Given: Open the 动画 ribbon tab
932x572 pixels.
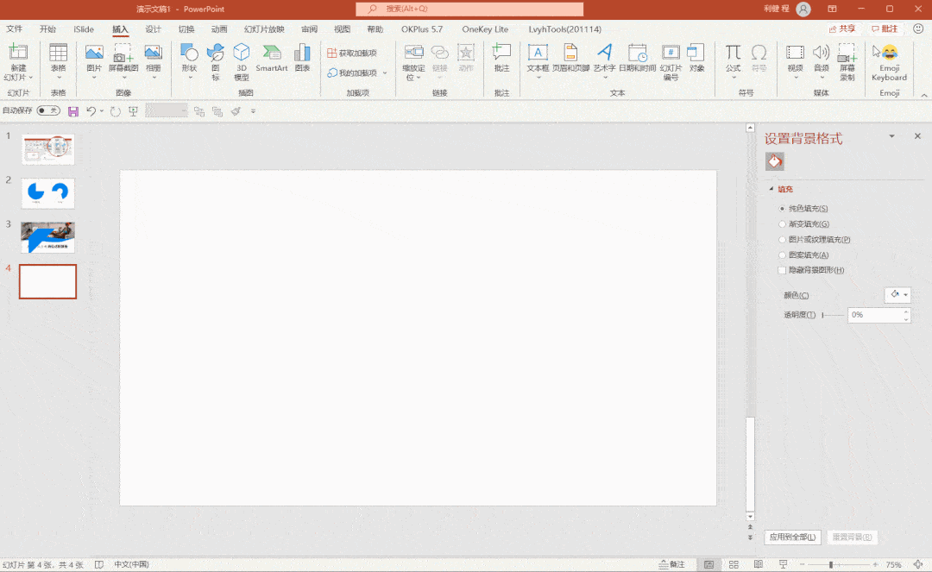Looking at the screenshot, I should click(x=219, y=29).
